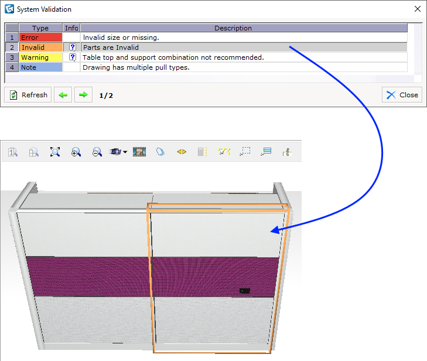The width and height of the screenshot is (427, 361).
Task: Click the Description column header
Action: 244,28
